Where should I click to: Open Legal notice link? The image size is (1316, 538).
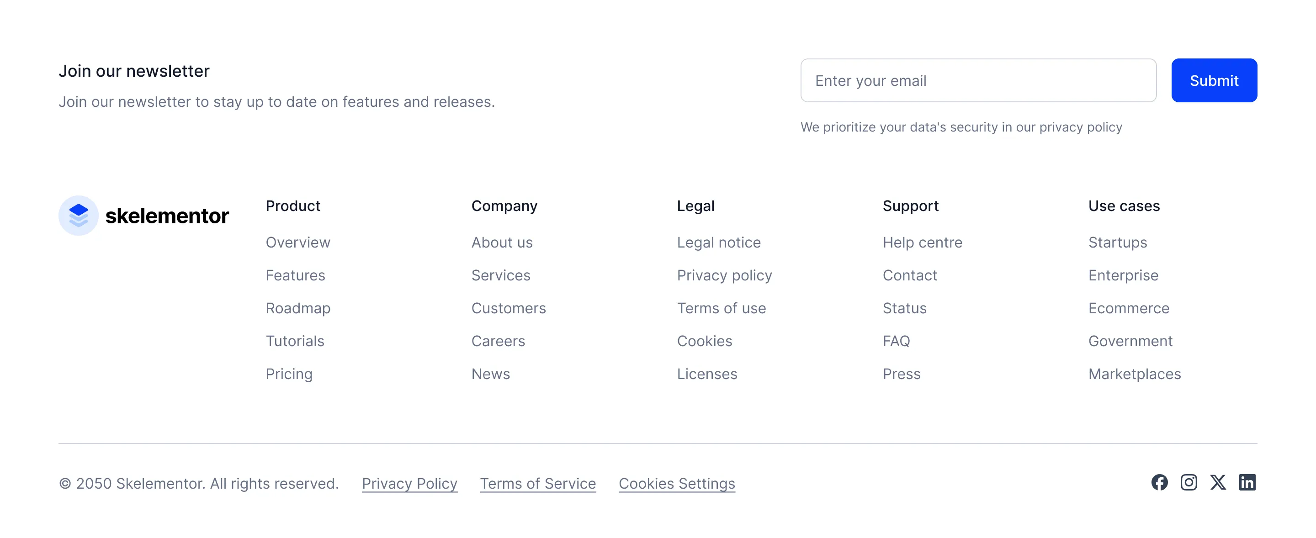click(718, 243)
